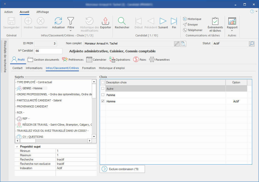
Task: Switch to the Formation sub-tab
Action: [x=89, y=68]
